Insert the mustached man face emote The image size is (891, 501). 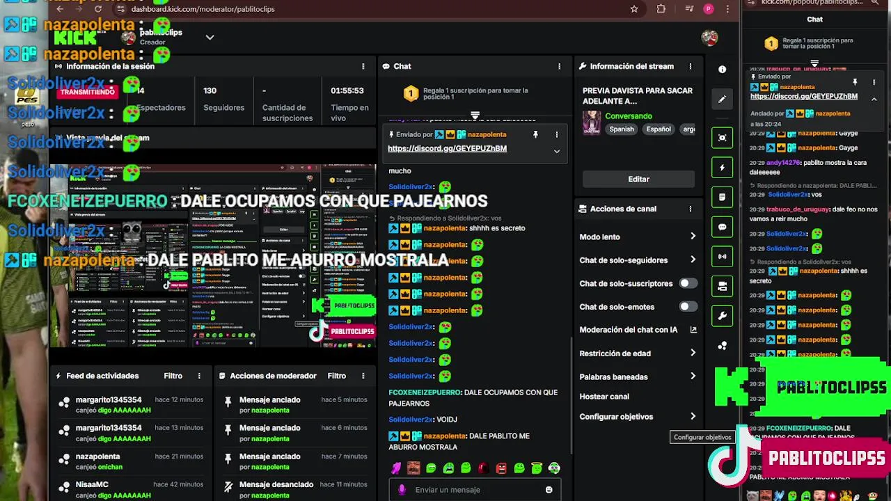[413, 468]
